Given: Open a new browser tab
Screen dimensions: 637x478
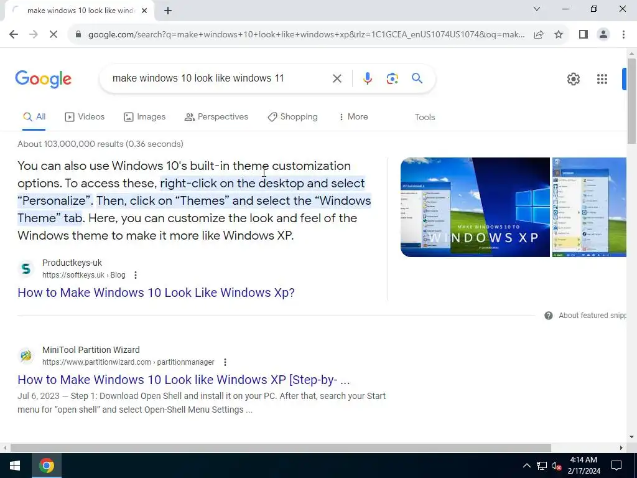Looking at the screenshot, I should tap(168, 11).
